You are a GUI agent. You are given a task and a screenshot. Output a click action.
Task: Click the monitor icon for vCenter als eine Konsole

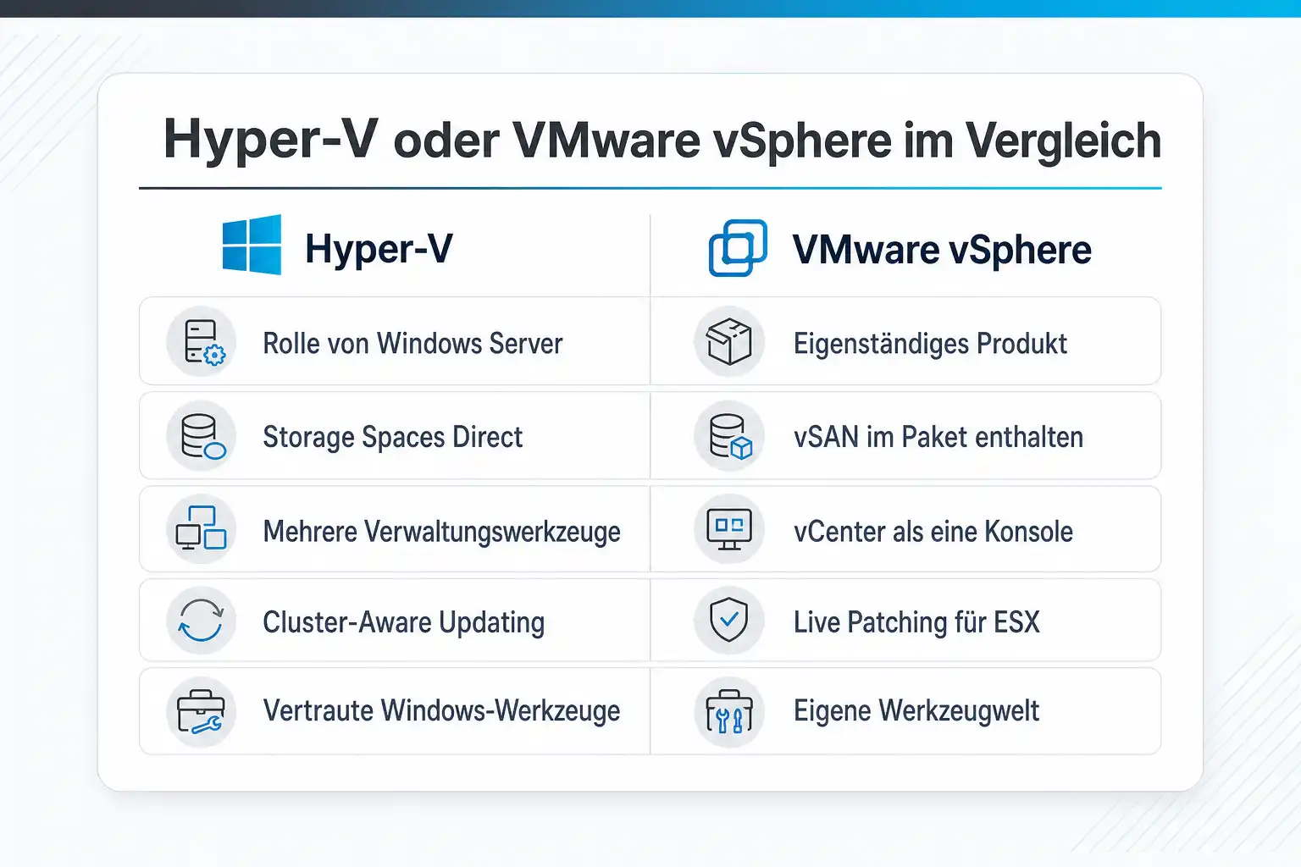[x=729, y=529]
